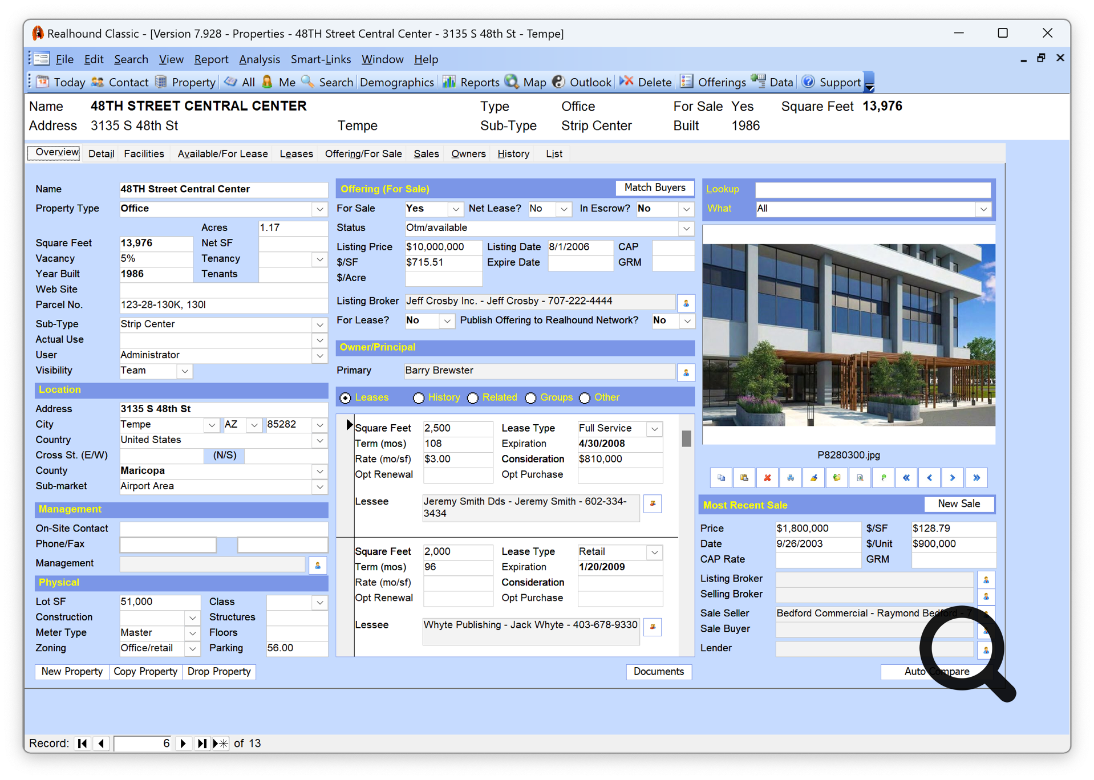Go to last photo with double-right arrows
Viewport: 1094px width, 780px height.
pos(977,478)
